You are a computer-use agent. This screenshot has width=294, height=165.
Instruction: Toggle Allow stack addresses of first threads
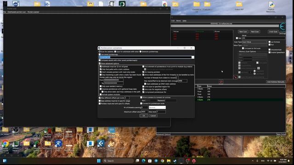[143, 75]
